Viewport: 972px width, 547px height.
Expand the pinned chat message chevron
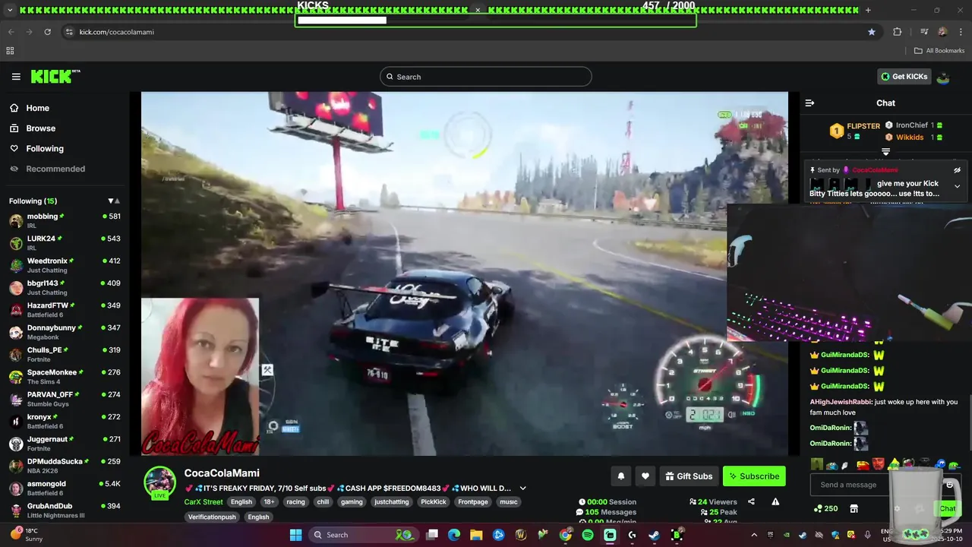957,186
